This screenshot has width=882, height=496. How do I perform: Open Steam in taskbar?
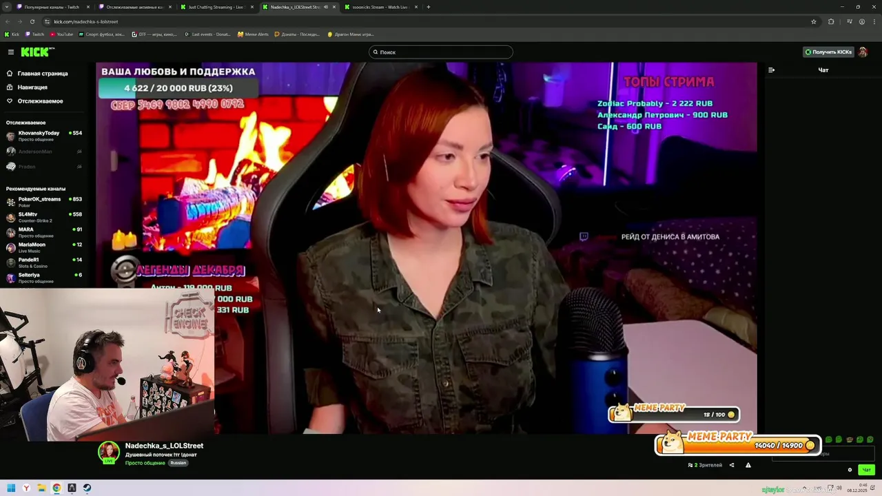87,488
